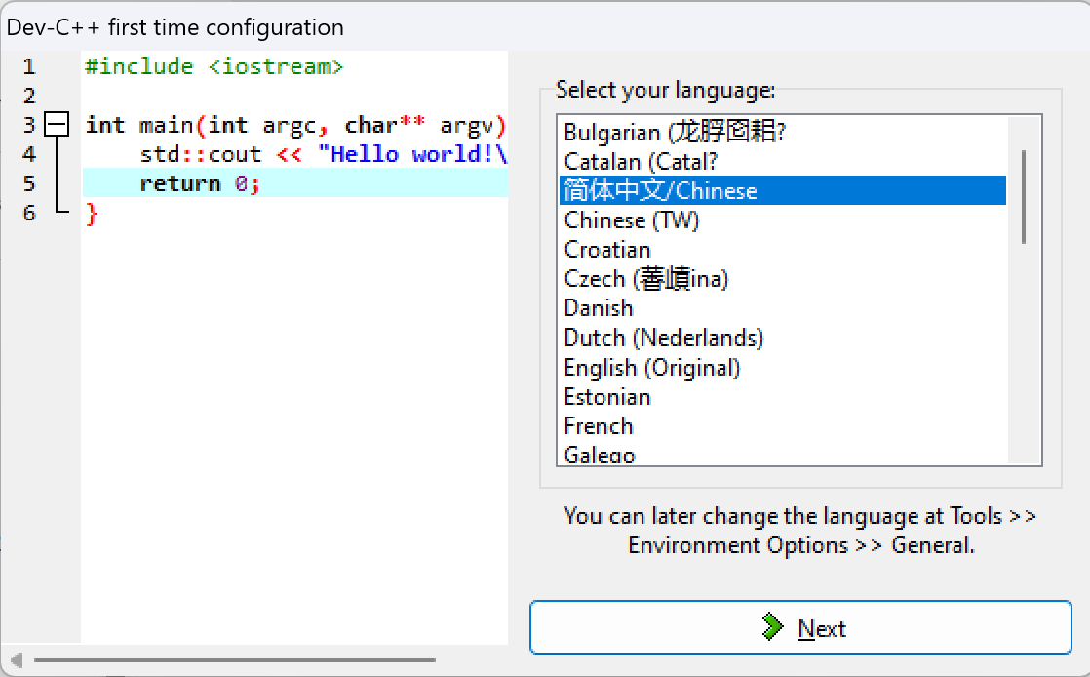Viewport: 1090px width, 677px height.
Task: Collapse the code fold at line 3
Action: [x=57, y=125]
